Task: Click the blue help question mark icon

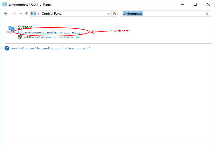Action: coord(7,48)
